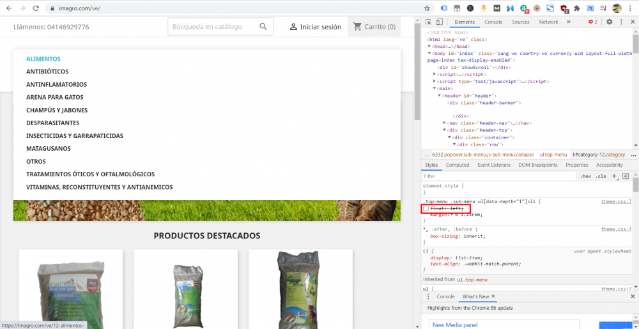Collapse the div.header-top node
Image resolution: width=639 pixels, height=329 pixels.
click(x=445, y=130)
